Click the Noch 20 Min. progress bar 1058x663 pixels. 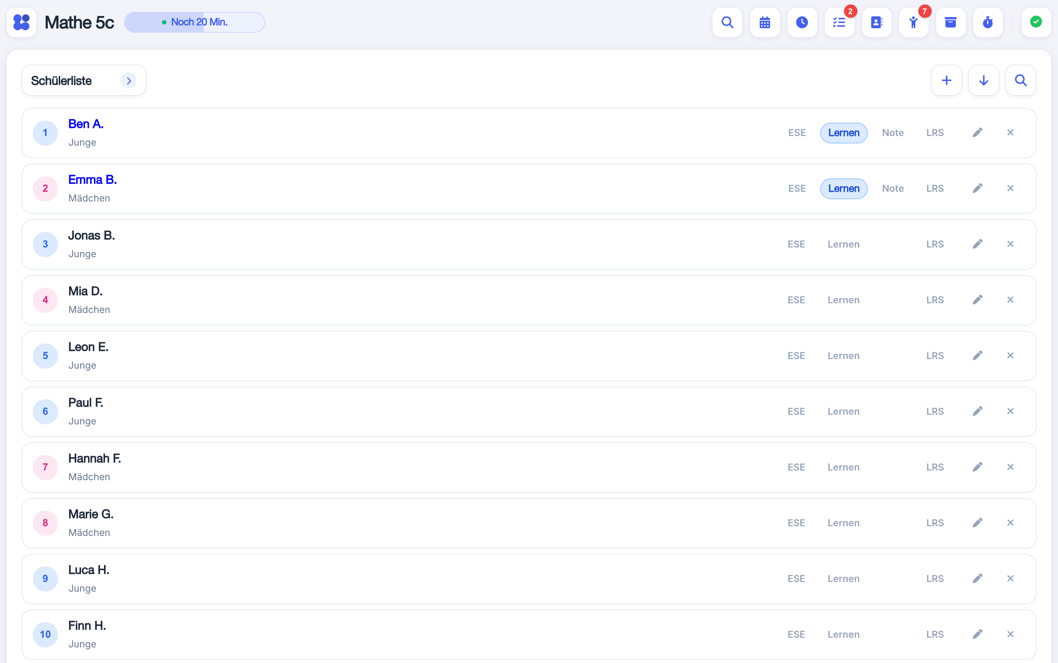coord(195,22)
